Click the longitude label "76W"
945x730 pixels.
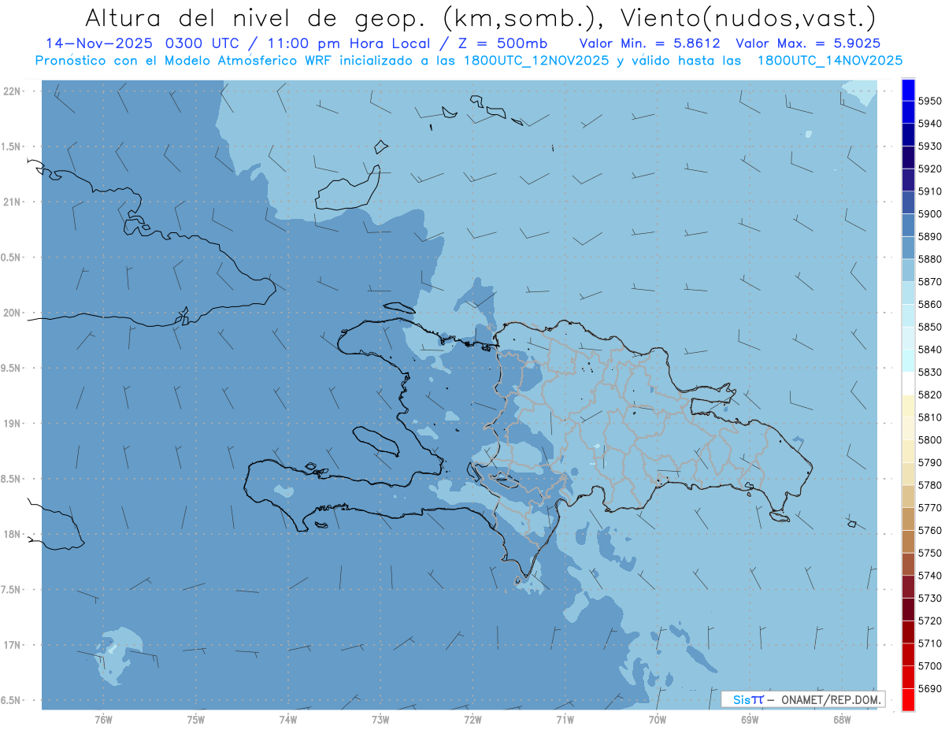103,720
